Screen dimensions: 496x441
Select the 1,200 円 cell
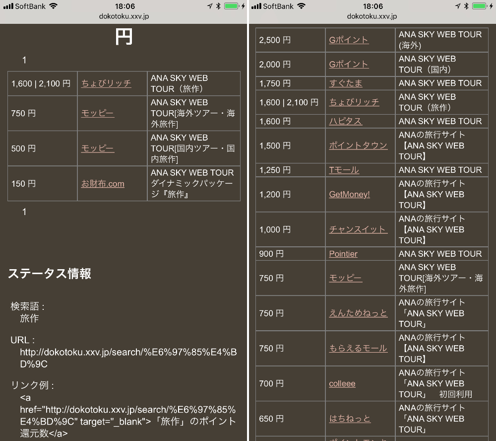(290, 194)
